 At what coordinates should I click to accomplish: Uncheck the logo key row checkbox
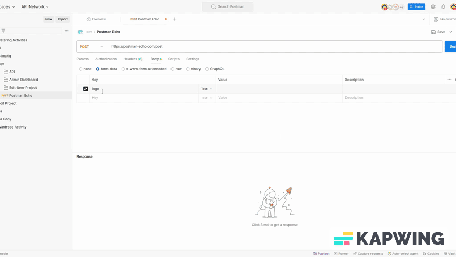coord(85,89)
